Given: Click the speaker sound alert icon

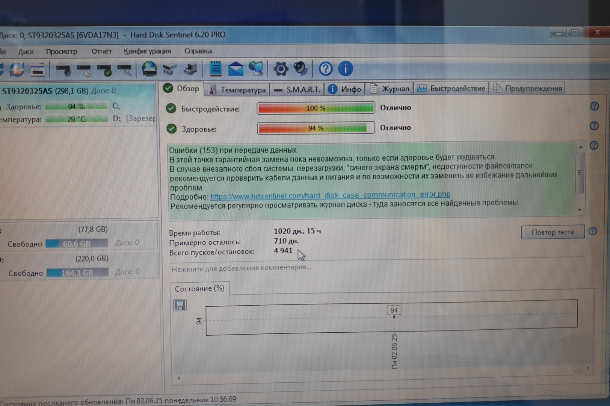Looking at the screenshot, I should pos(300,69).
